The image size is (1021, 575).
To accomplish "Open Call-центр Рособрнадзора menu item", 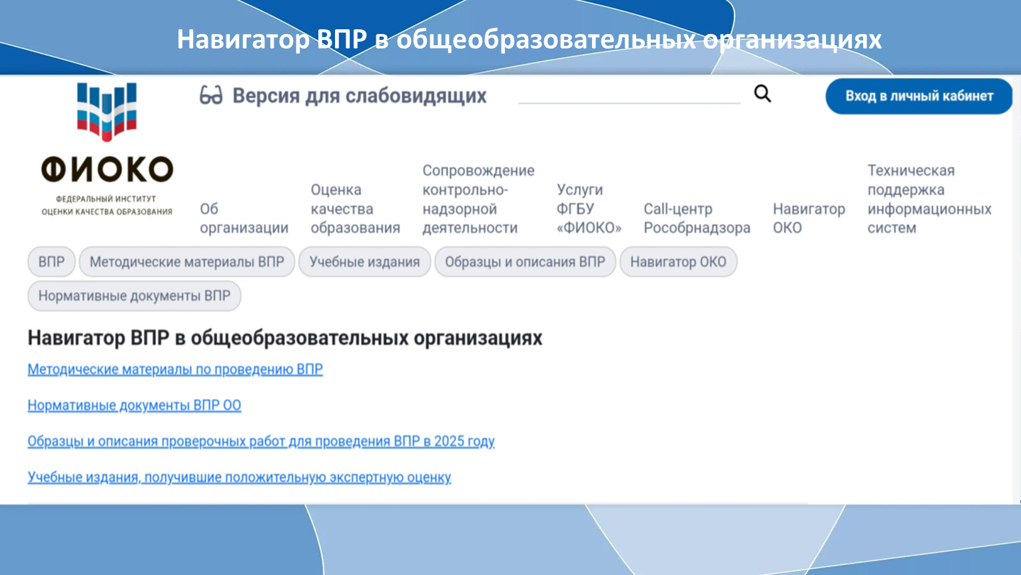I will [697, 218].
